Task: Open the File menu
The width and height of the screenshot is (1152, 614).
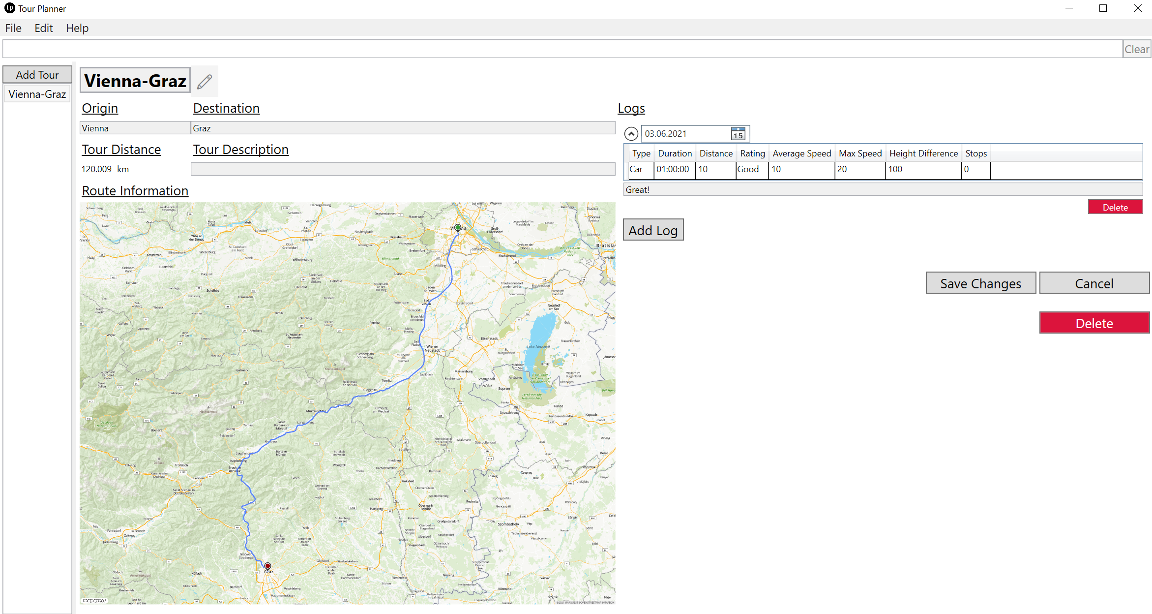Action: [x=13, y=28]
